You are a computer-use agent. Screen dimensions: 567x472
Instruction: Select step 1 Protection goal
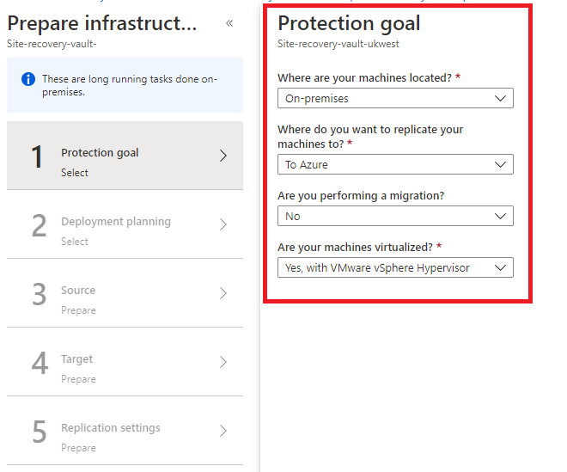click(x=125, y=156)
